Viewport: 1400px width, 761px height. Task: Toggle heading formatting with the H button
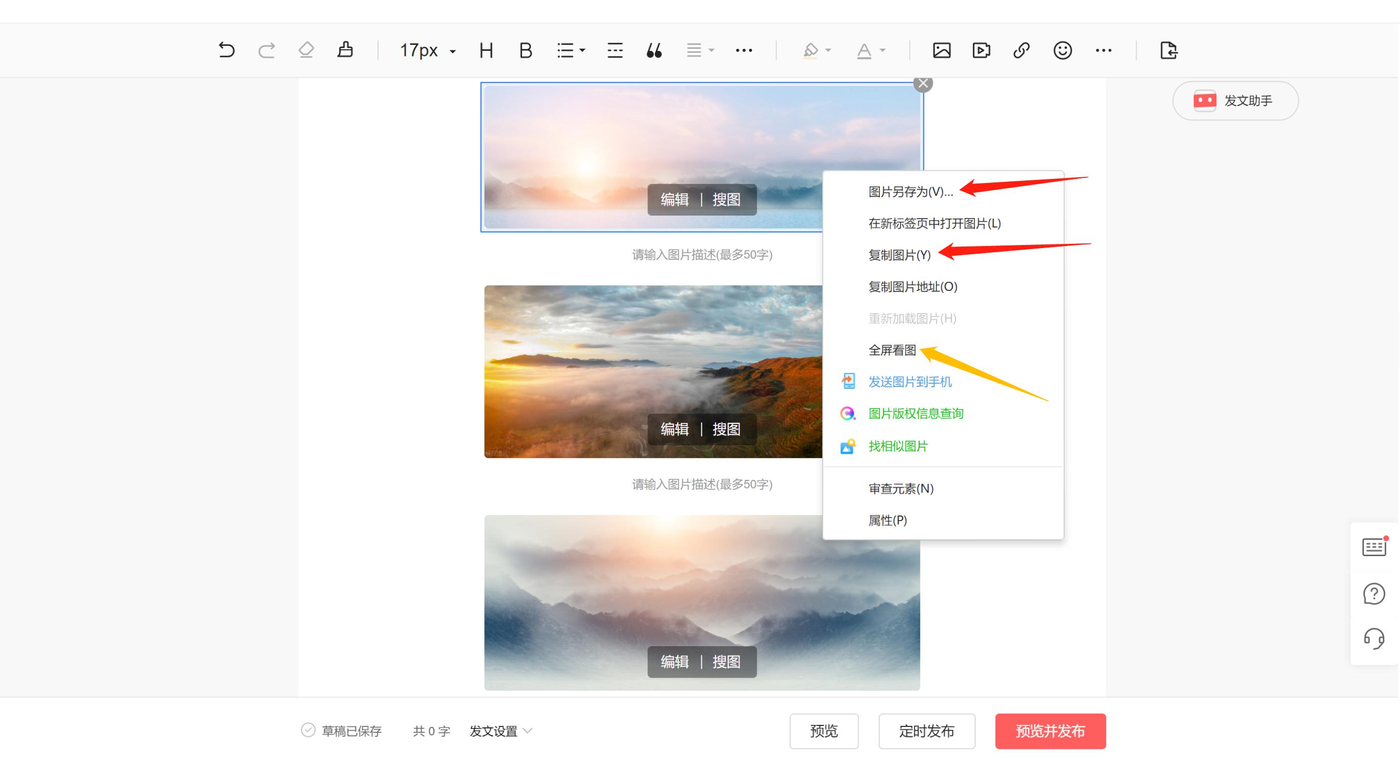point(485,50)
